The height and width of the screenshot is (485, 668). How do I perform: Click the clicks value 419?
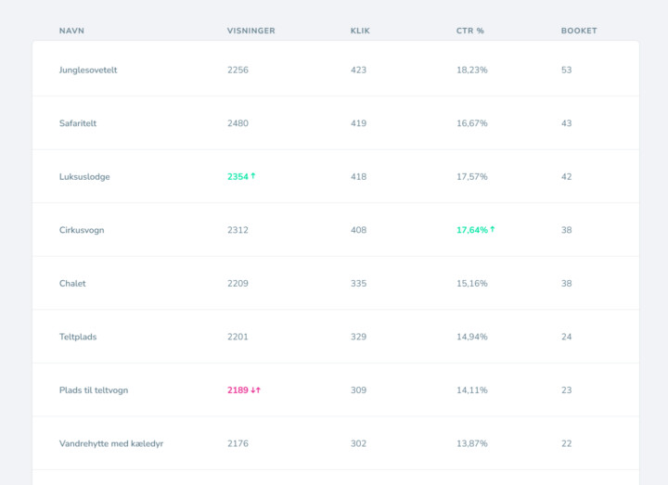click(x=358, y=123)
